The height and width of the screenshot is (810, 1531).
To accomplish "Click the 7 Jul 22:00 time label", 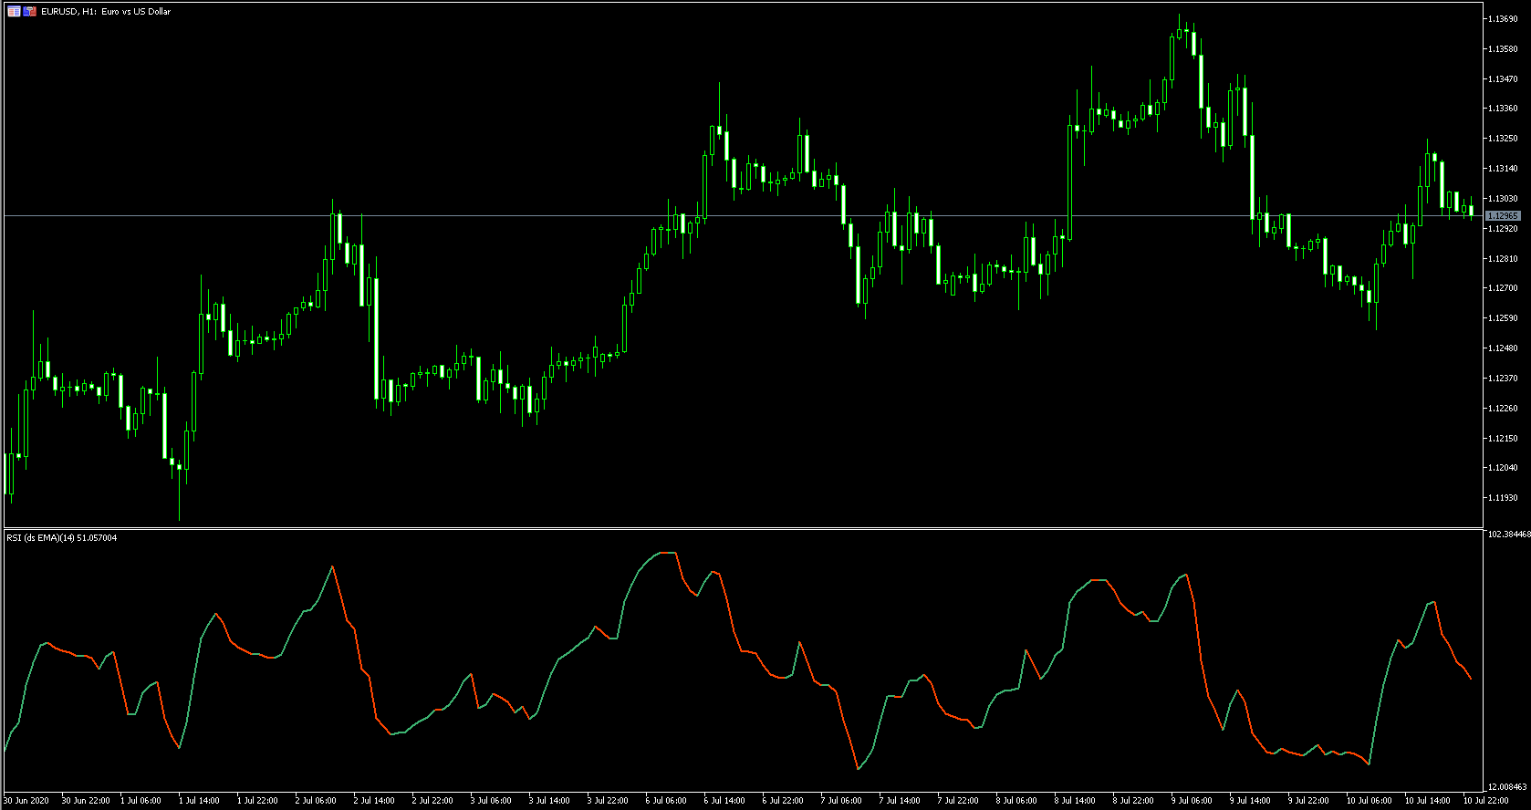I will [x=958, y=801].
